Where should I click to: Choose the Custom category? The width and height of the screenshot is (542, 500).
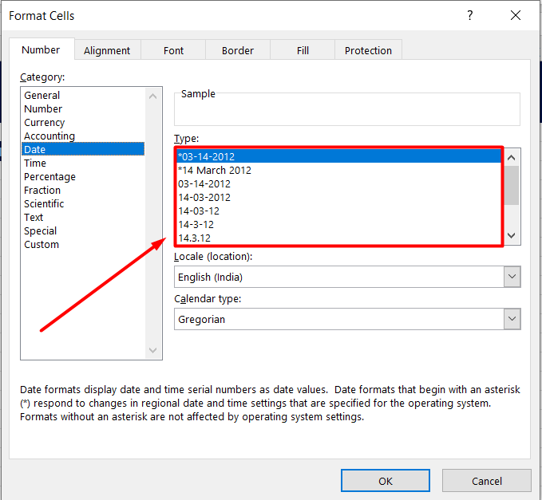[x=83, y=244]
